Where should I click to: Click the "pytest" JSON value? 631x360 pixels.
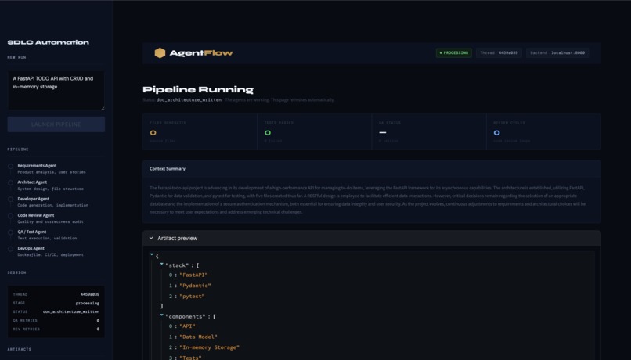tap(192, 297)
